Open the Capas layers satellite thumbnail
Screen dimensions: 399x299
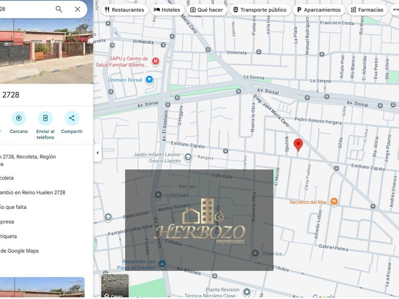115,286
